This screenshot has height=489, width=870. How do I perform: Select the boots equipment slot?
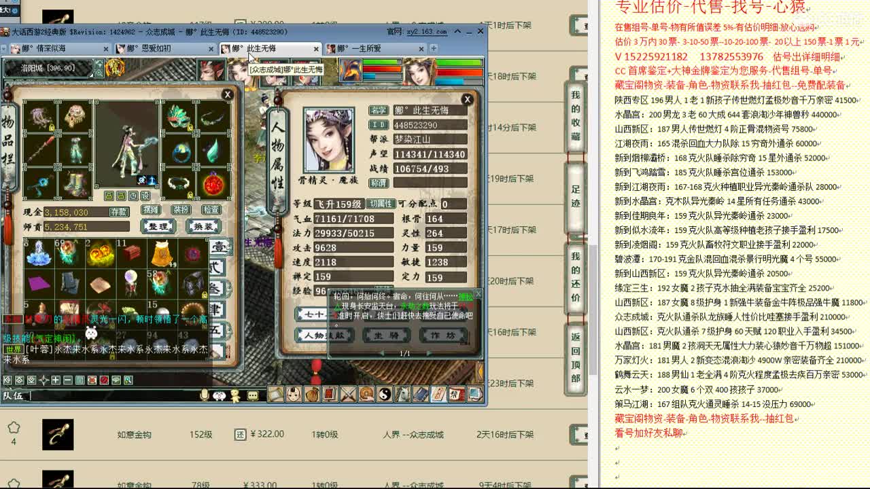[x=74, y=183]
